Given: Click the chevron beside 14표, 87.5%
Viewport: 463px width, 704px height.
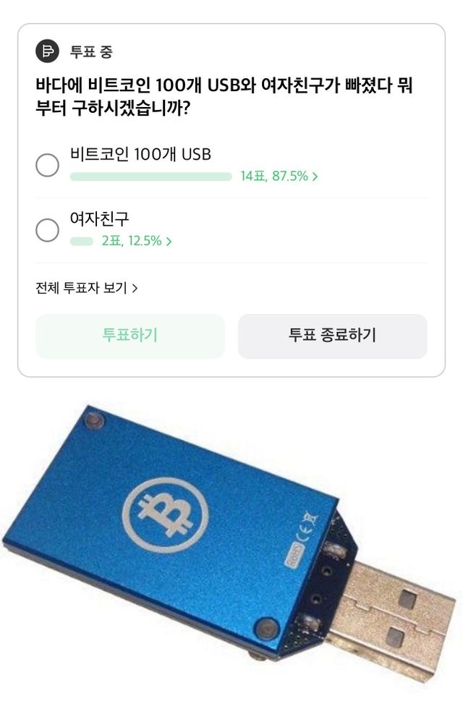Looking at the screenshot, I should tap(315, 177).
